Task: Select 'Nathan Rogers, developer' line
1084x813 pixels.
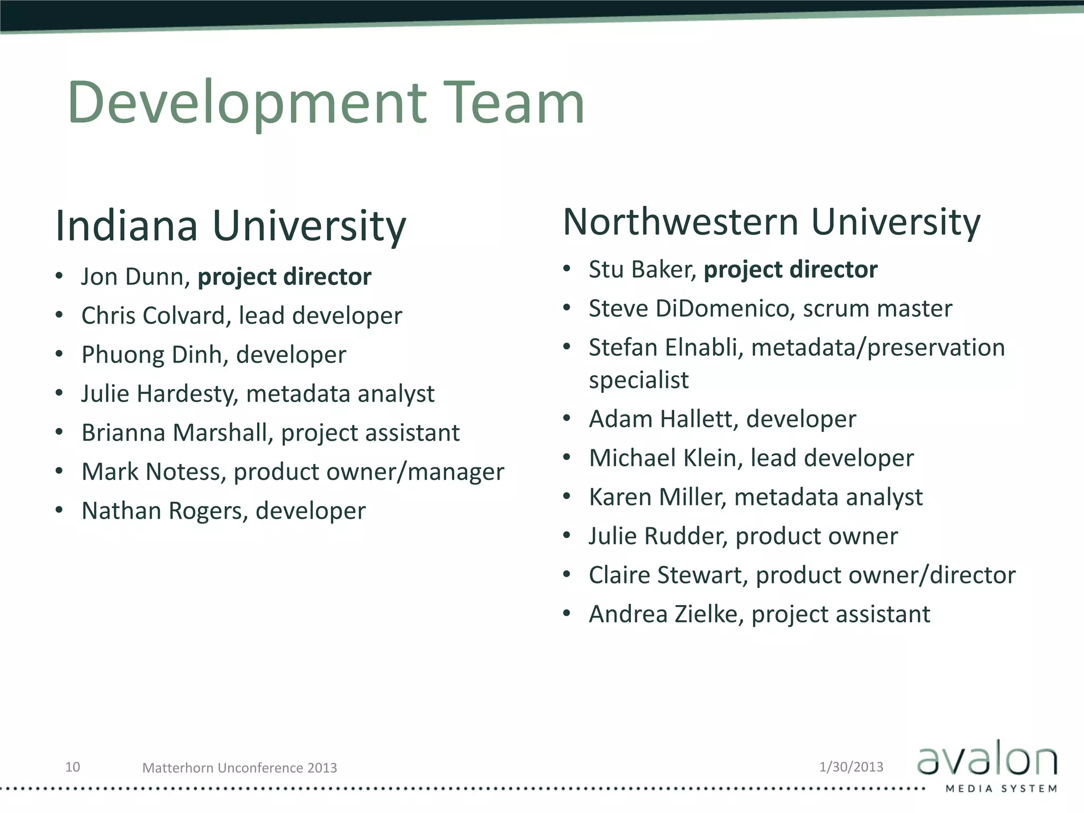Action: 223,511
